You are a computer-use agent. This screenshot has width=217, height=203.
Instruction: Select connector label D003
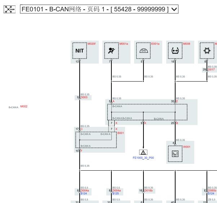click(84, 97)
